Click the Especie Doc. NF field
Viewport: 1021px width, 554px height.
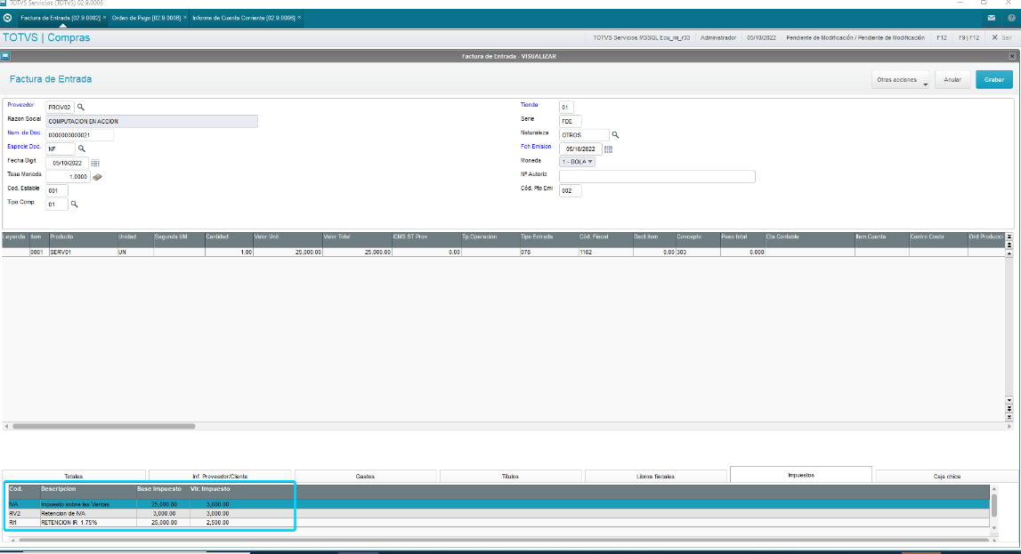[60, 149]
